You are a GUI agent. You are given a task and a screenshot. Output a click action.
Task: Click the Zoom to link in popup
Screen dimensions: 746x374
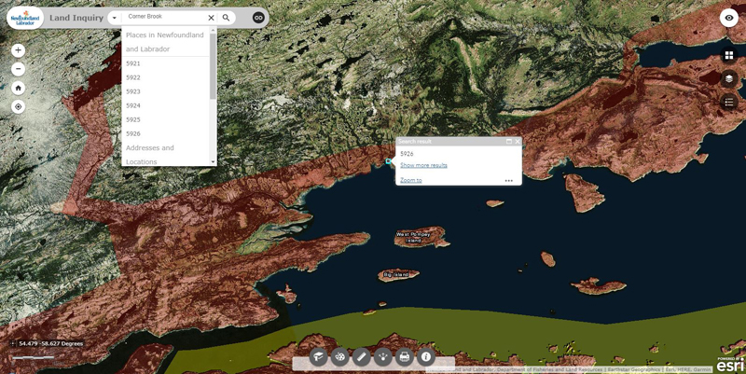pyautogui.click(x=410, y=180)
